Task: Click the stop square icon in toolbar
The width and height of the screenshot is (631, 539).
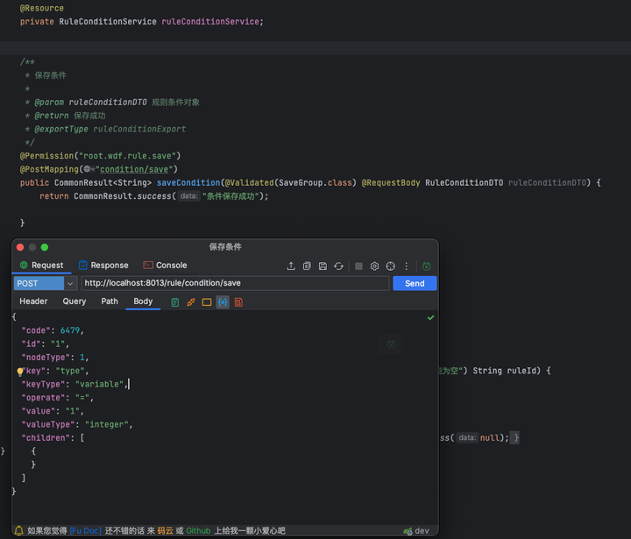Action: click(358, 266)
